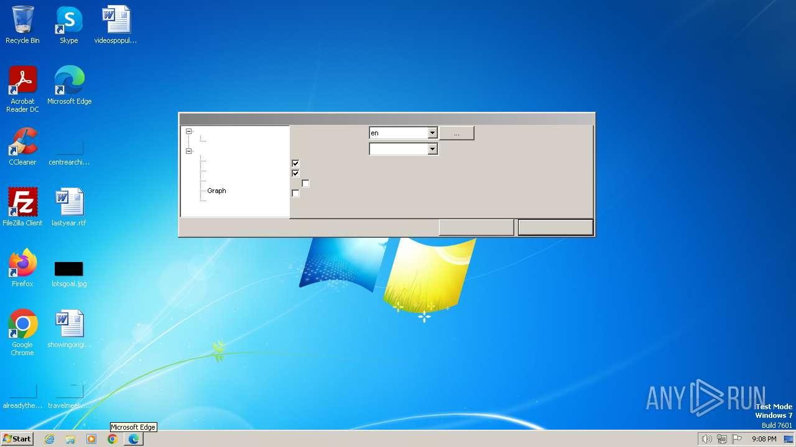Uncheck the second checked checkbox in dialog

[295, 173]
